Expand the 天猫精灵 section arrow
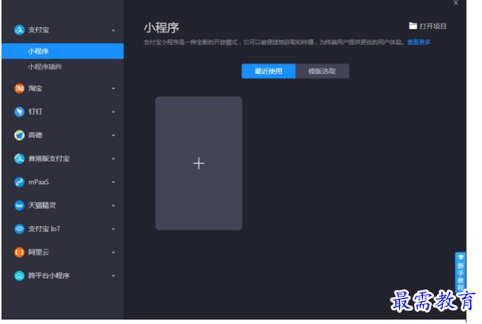The width and height of the screenshot is (482, 324). click(x=114, y=206)
